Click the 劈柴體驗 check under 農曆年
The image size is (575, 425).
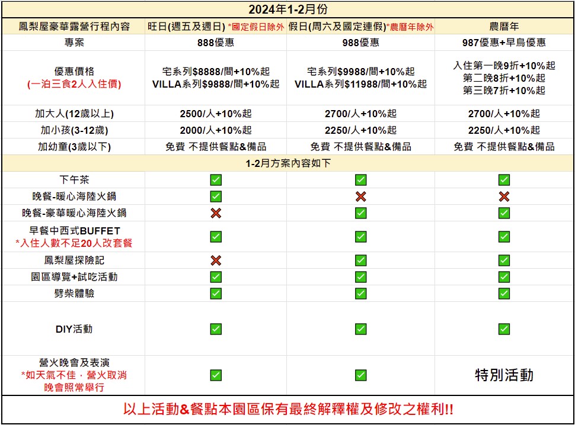coord(504,294)
